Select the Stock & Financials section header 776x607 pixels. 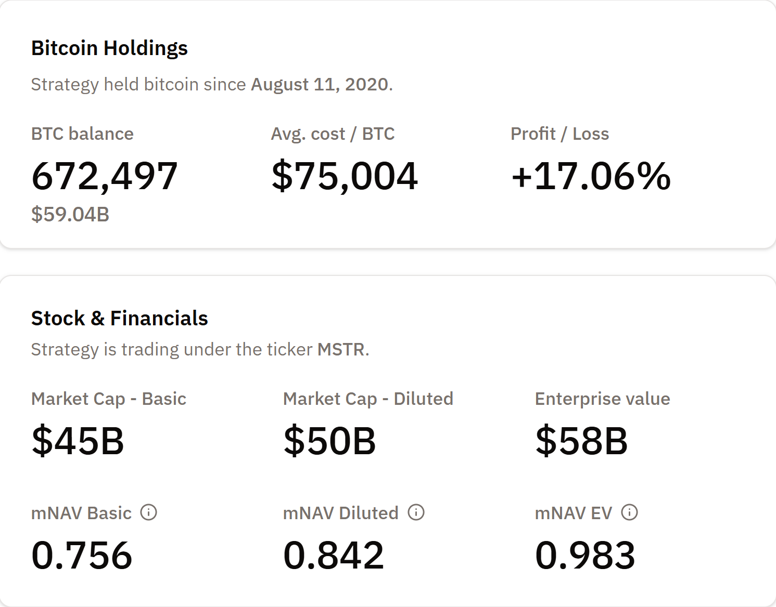119,318
